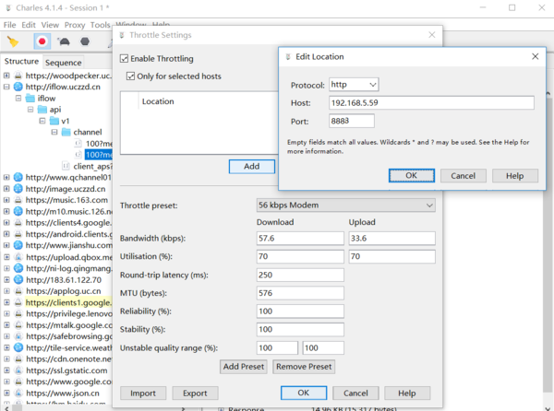This screenshot has height=411, width=554.
Task: Click globe icon for tile-service.weather
Action: point(18,347)
